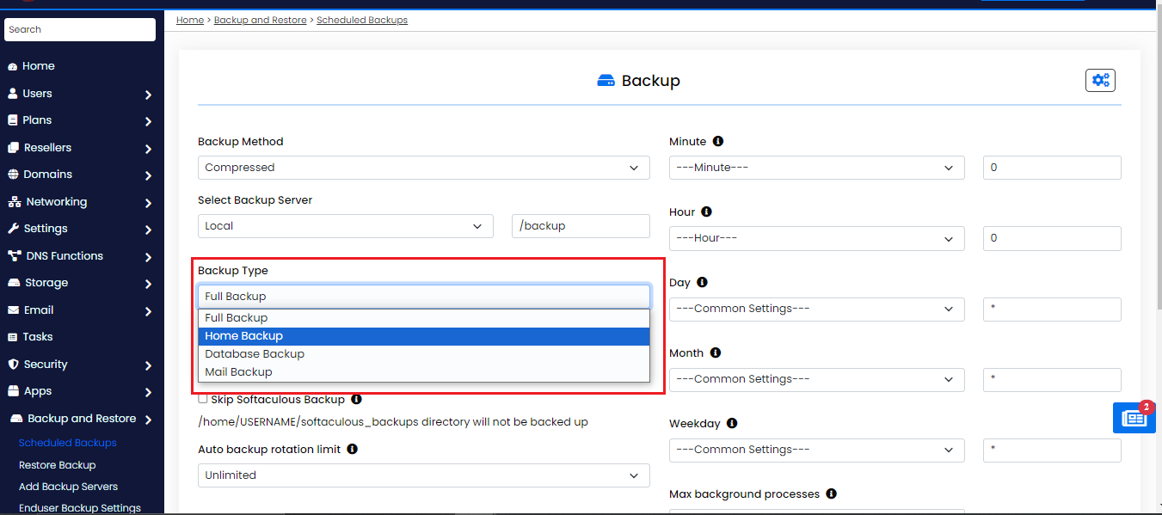Click the info icon beside Max background processes
Viewport: 1162px width, 515px height.
tap(831, 494)
